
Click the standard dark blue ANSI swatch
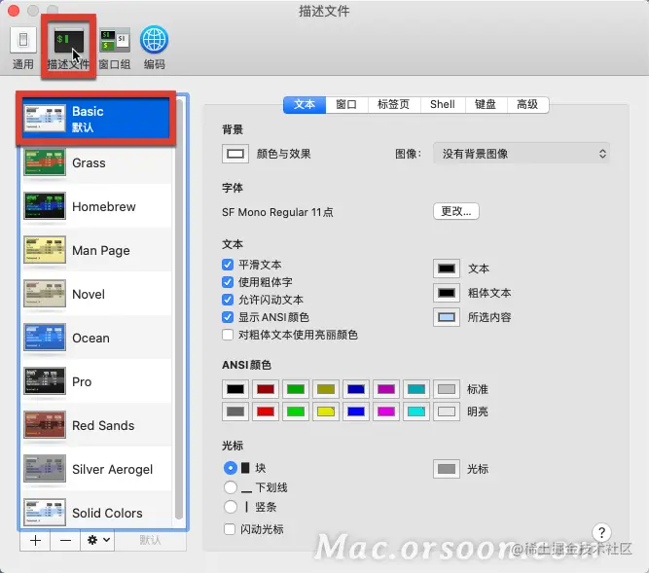pyautogui.click(x=356, y=389)
